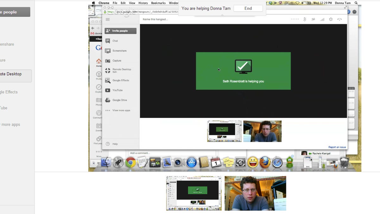
Task: Click End to stop helping Donna Tam
Action: pyautogui.click(x=248, y=8)
